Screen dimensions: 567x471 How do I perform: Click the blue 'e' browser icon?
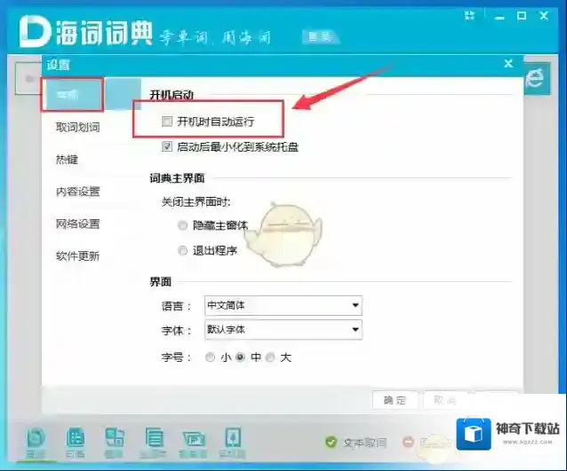(x=534, y=78)
